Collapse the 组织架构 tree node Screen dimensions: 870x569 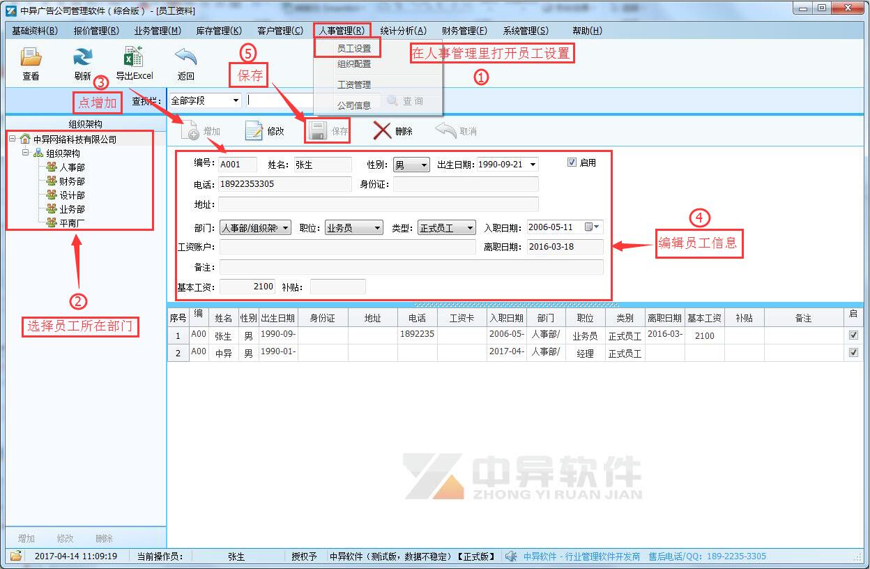[x=26, y=153]
